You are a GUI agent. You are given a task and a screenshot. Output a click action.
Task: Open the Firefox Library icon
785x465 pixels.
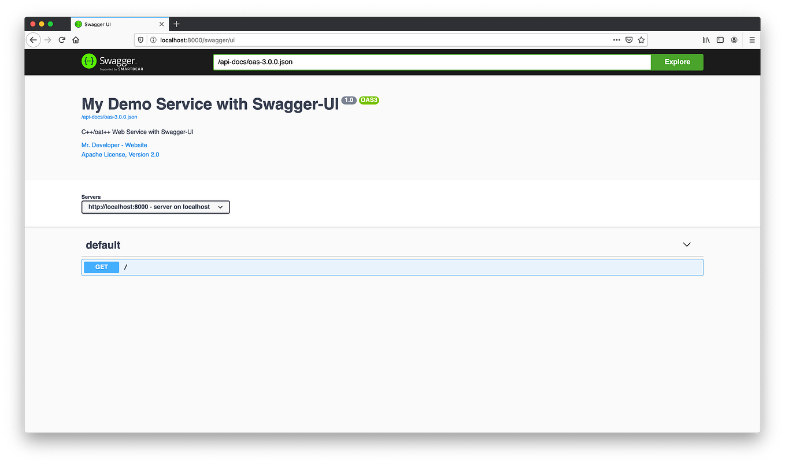706,40
